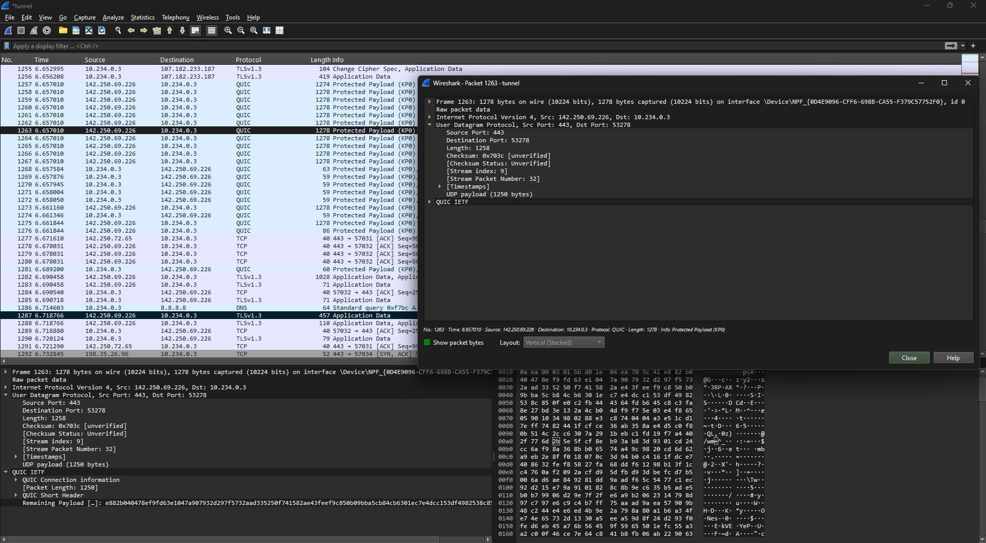Start a new capture with the shark fin icon
986x543 pixels.
[x=8, y=30]
